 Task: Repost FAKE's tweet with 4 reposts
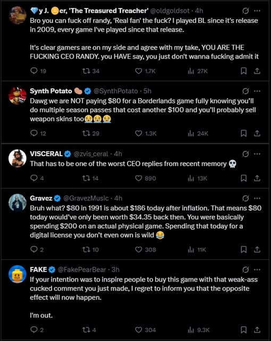click(86, 330)
